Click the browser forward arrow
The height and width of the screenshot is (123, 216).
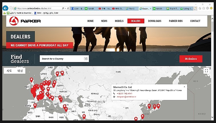11,8
